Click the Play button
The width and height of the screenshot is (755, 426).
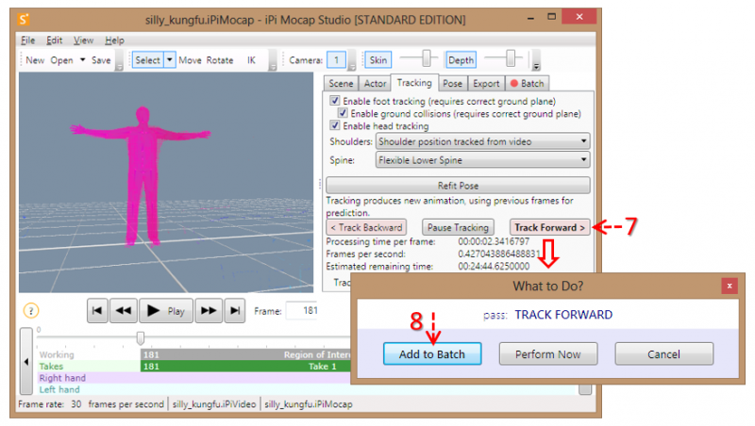(166, 311)
